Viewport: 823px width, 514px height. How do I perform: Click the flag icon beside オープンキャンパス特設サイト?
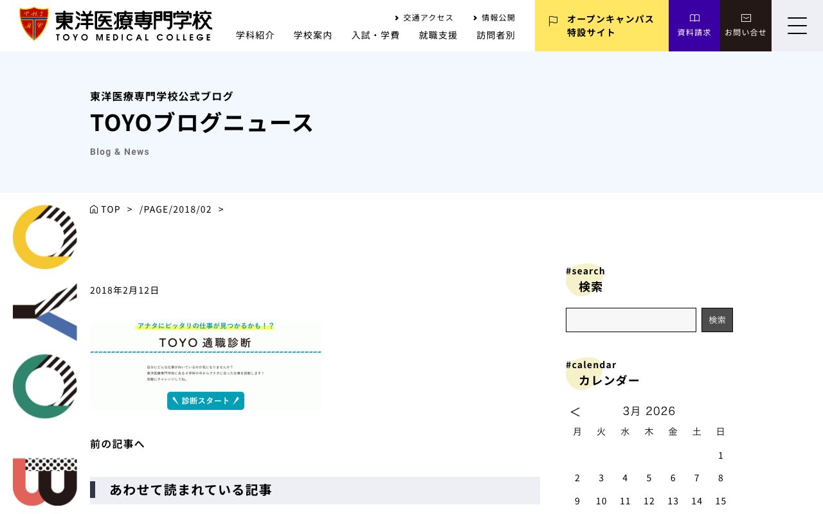(x=553, y=22)
